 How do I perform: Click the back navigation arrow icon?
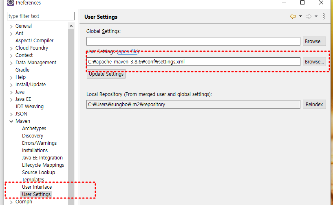pyautogui.click(x=293, y=16)
